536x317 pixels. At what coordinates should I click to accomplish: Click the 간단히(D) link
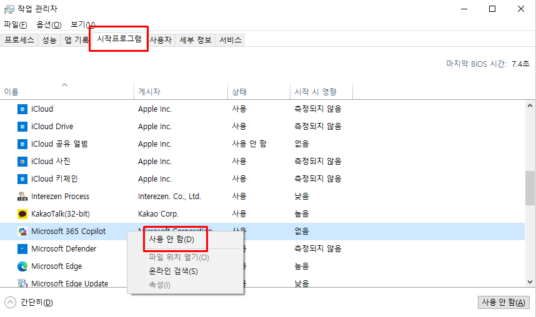tap(37, 302)
